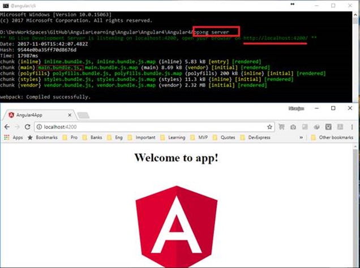
Task: Open the camera screenshot extension
Action: pyautogui.click(x=293, y=127)
